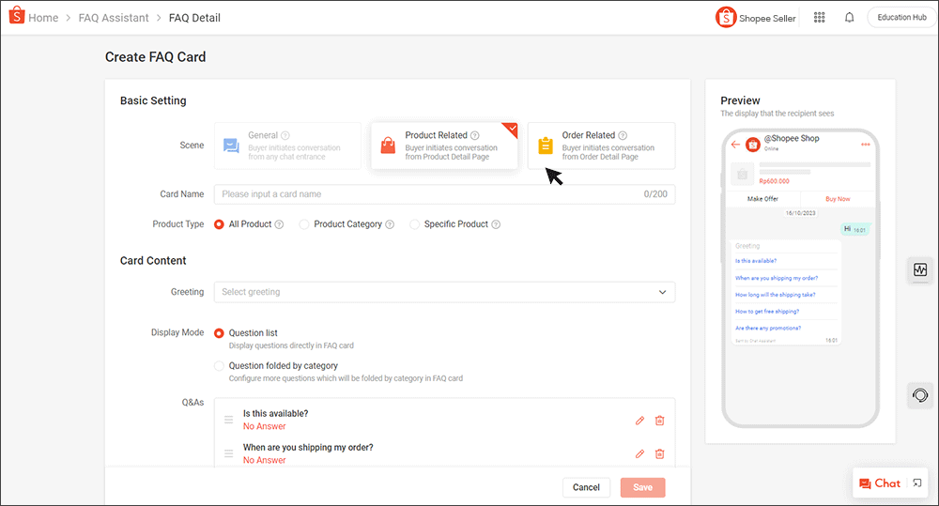Go to Home breadcrumb
This screenshot has width=939, height=506.
click(x=43, y=18)
